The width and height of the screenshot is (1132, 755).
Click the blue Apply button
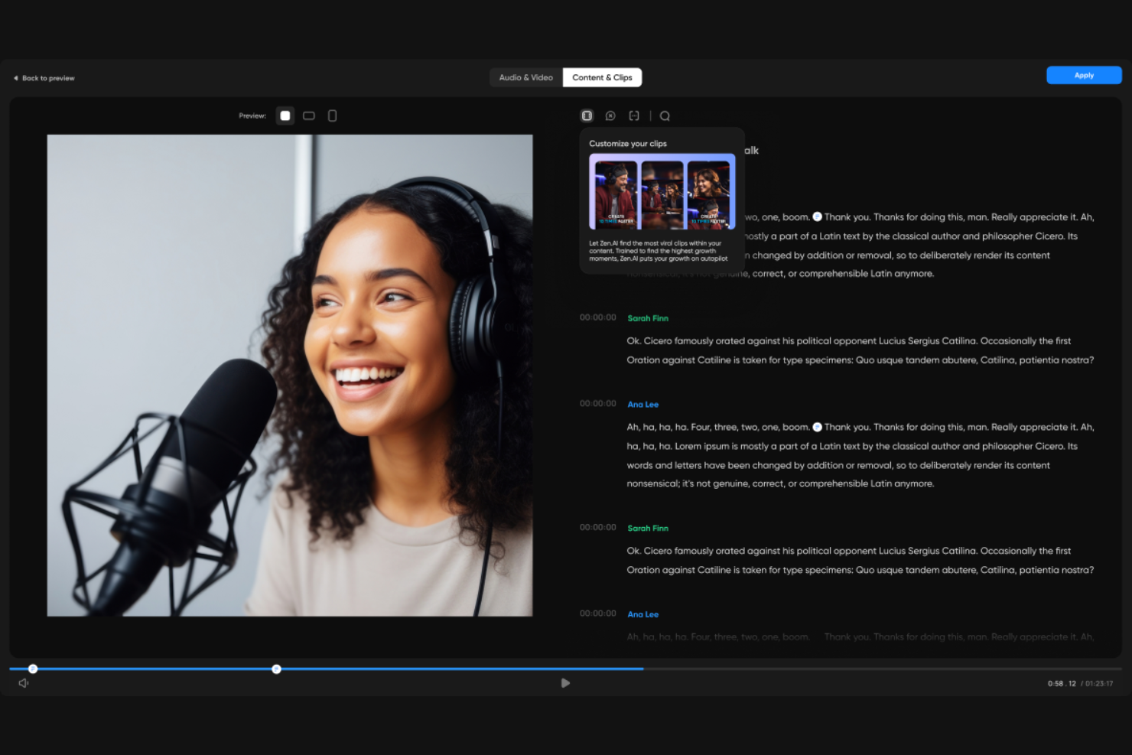coord(1084,75)
